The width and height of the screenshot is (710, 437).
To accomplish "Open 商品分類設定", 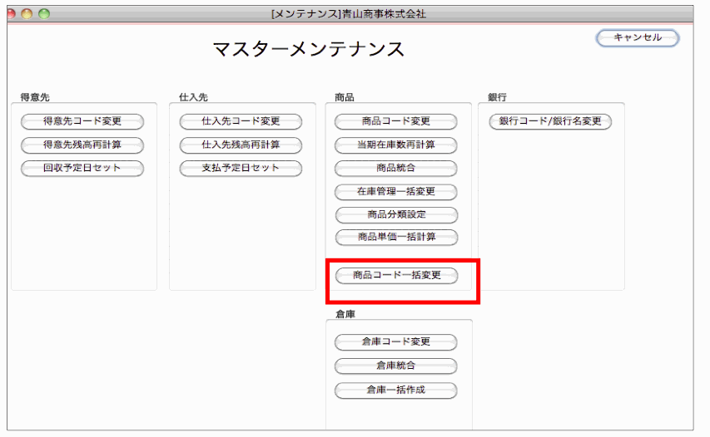I will point(397,214).
